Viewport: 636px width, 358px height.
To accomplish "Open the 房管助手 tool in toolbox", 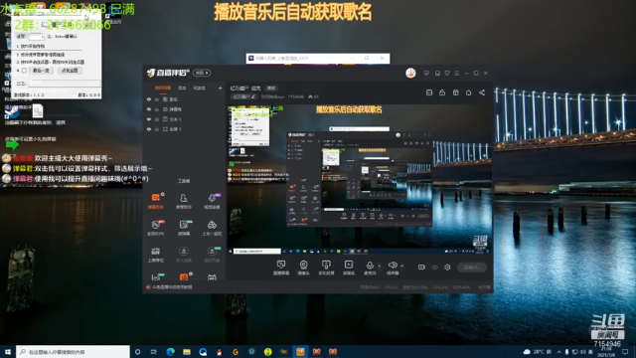I will point(183,200).
